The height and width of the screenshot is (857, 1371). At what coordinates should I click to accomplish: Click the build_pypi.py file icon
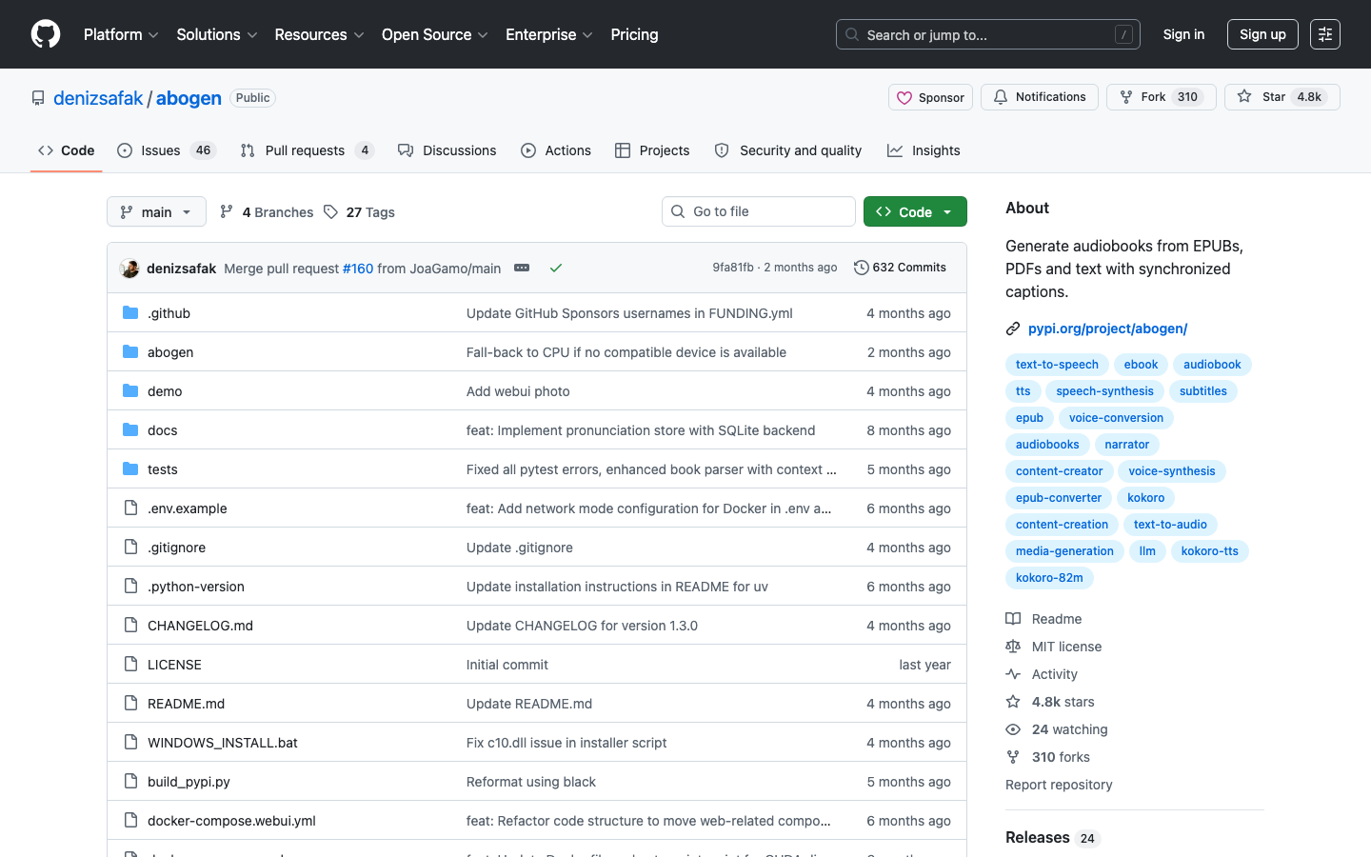130,782
